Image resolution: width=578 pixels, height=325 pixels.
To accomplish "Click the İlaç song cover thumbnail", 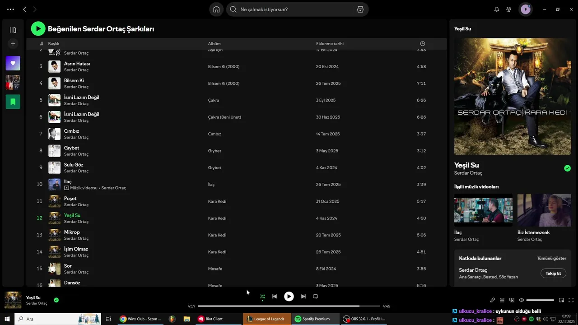I will [54, 185].
